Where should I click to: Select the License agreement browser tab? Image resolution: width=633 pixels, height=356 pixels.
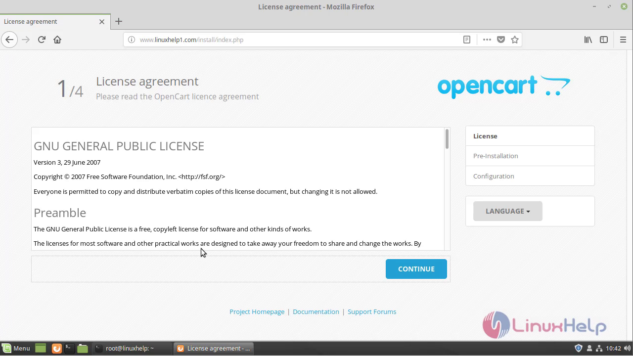click(x=54, y=21)
